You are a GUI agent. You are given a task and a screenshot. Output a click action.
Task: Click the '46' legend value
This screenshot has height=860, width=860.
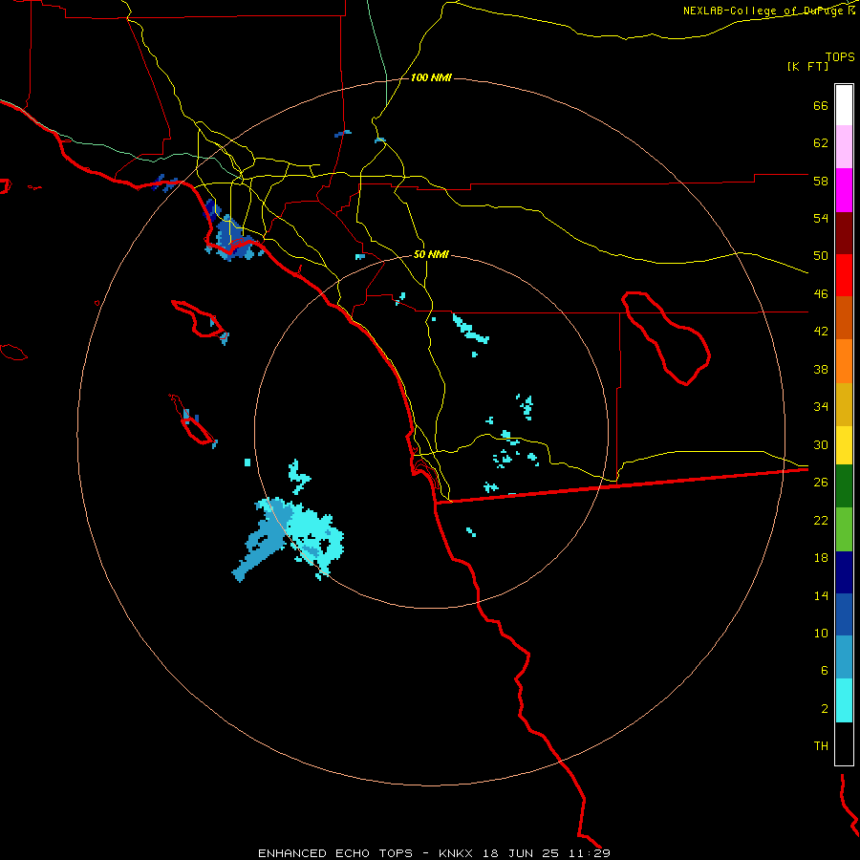[821, 294]
